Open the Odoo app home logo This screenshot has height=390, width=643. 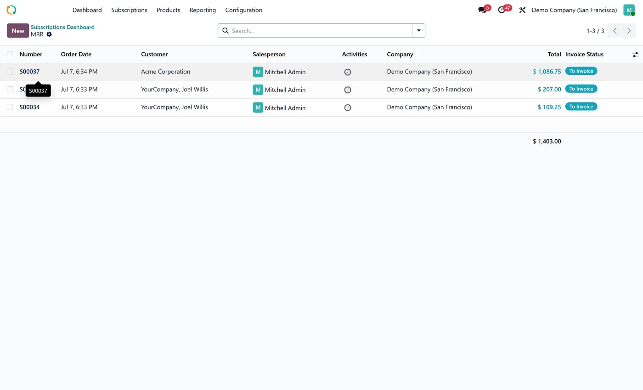point(11,10)
